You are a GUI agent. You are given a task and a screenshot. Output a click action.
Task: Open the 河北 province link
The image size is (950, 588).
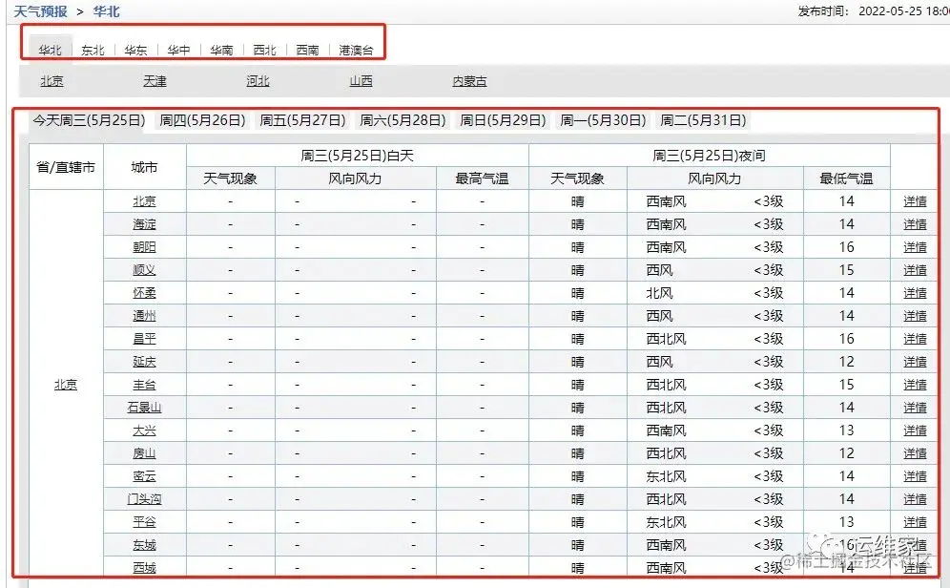pos(258,81)
